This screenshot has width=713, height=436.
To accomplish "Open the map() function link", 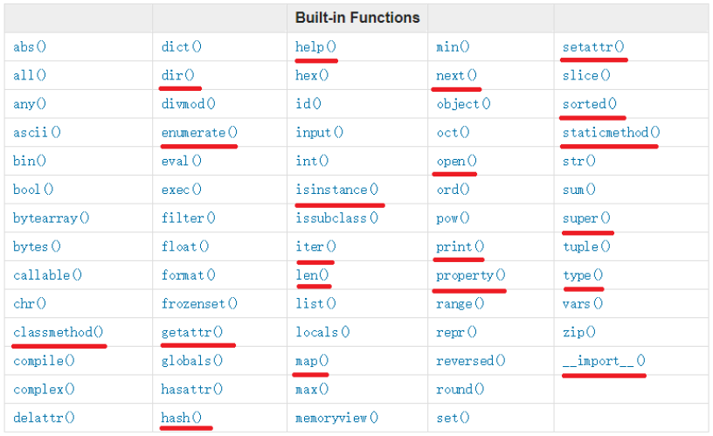I will pos(312,360).
